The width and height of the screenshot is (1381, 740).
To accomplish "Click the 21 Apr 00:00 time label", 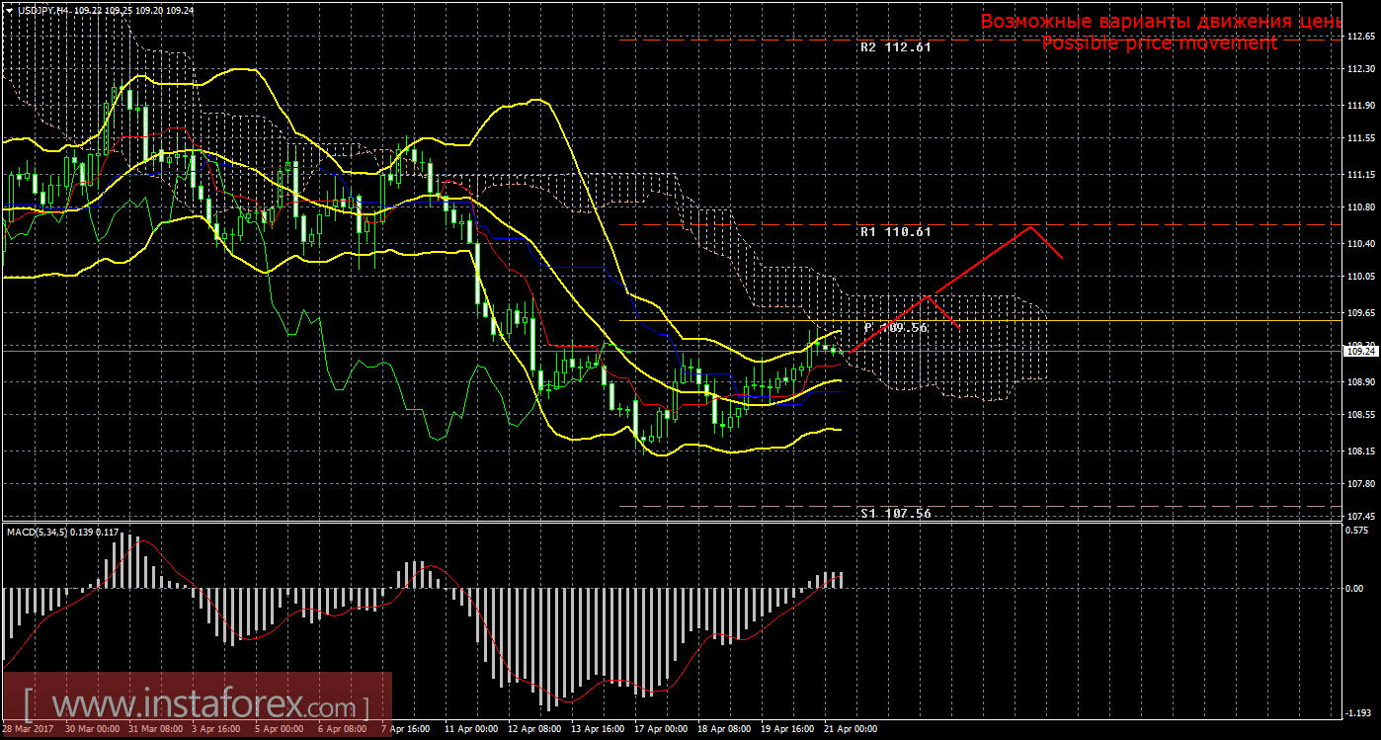I will pyautogui.click(x=849, y=729).
